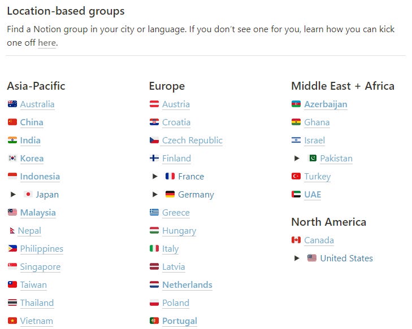
Task: Click the Vietnam flag icon
Action: [x=12, y=321]
